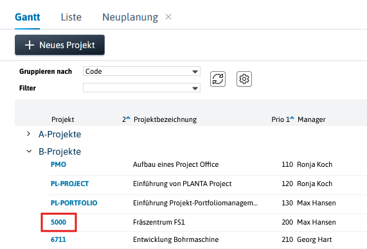Open project 5000 link
Viewport: 367px width, 249px height.
pyautogui.click(x=58, y=222)
